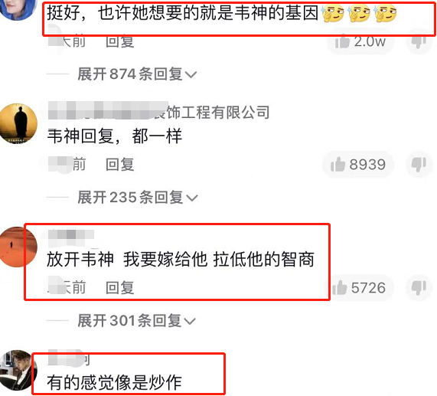Reply to the 韦神回复，都一样 comment
437x396 pixels.
pyautogui.click(x=120, y=164)
